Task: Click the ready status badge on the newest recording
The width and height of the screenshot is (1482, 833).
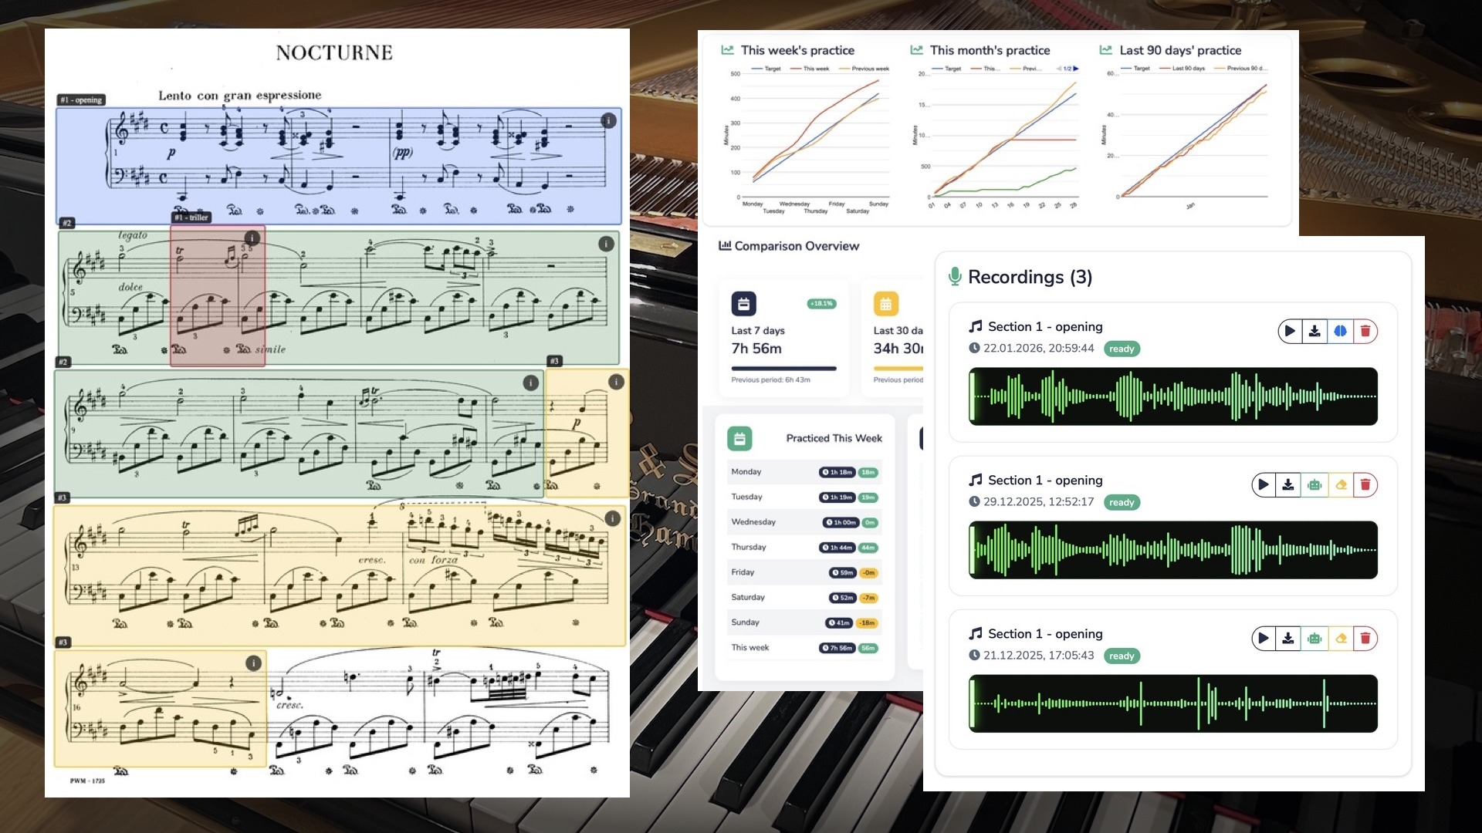Action: click(1121, 349)
